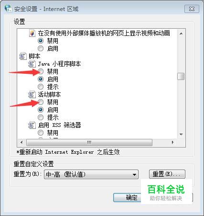This screenshot has width=204, height=216.
Task: Select 禁用 under Java 小程序脚本
Action: pyautogui.click(x=41, y=71)
